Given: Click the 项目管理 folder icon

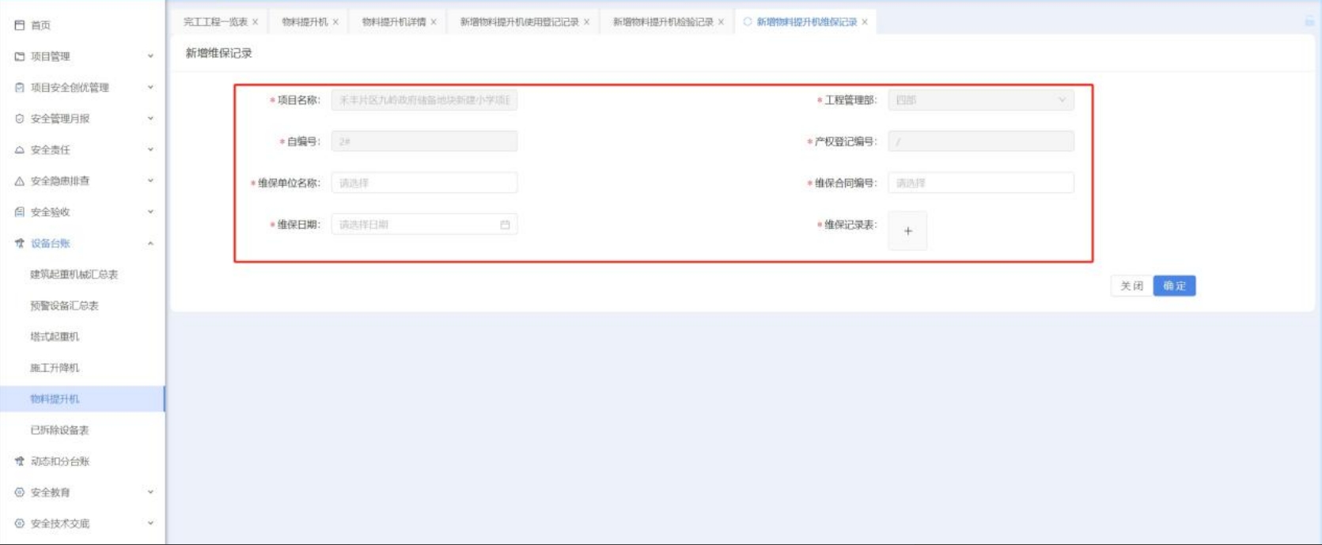Looking at the screenshot, I should 20,56.
